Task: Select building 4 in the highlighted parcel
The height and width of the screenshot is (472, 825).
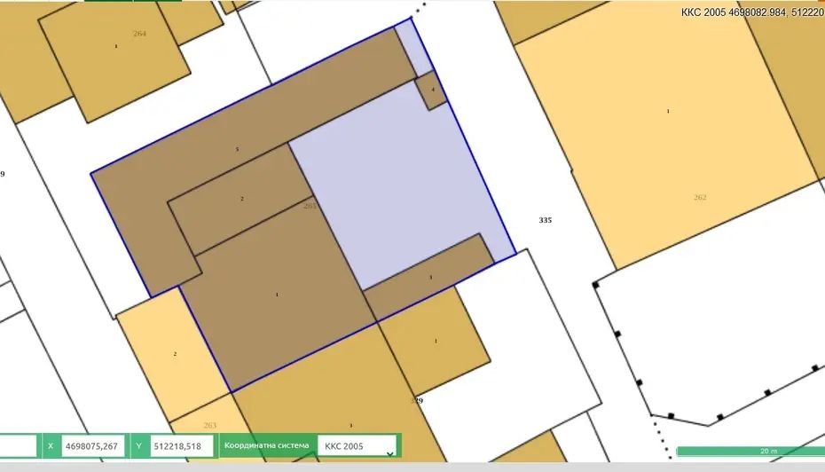Action: [x=432, y=90]
